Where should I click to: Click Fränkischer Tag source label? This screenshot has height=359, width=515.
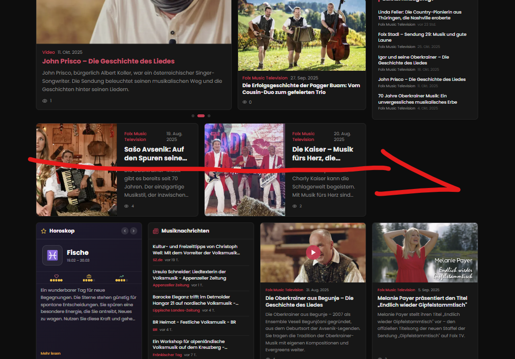[x=167, y=355]
